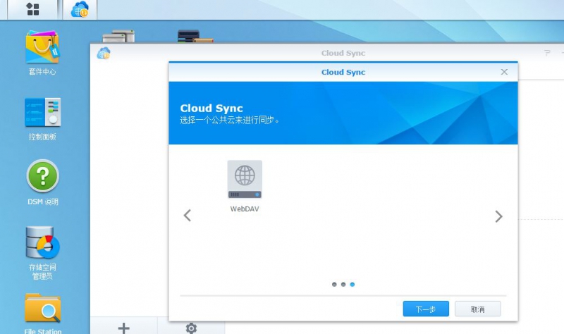Click the Cancel (取消) button
The height and width of the screenshot is (334, 564).
point(477,309)
